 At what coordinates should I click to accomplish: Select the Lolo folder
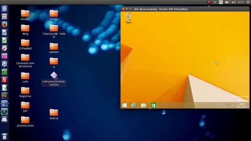(x=25, y=78)
